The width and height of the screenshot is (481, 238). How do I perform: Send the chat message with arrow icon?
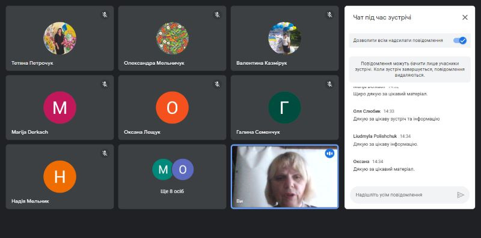click(461, 195)
